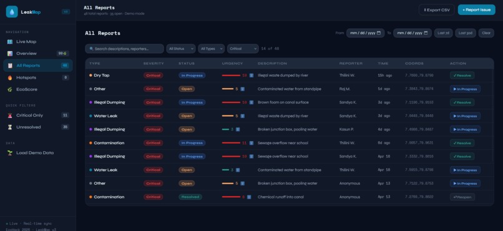This screenshot has height=231, width=503.
Task: Open calendar picker in To date field
Action: 426,33
